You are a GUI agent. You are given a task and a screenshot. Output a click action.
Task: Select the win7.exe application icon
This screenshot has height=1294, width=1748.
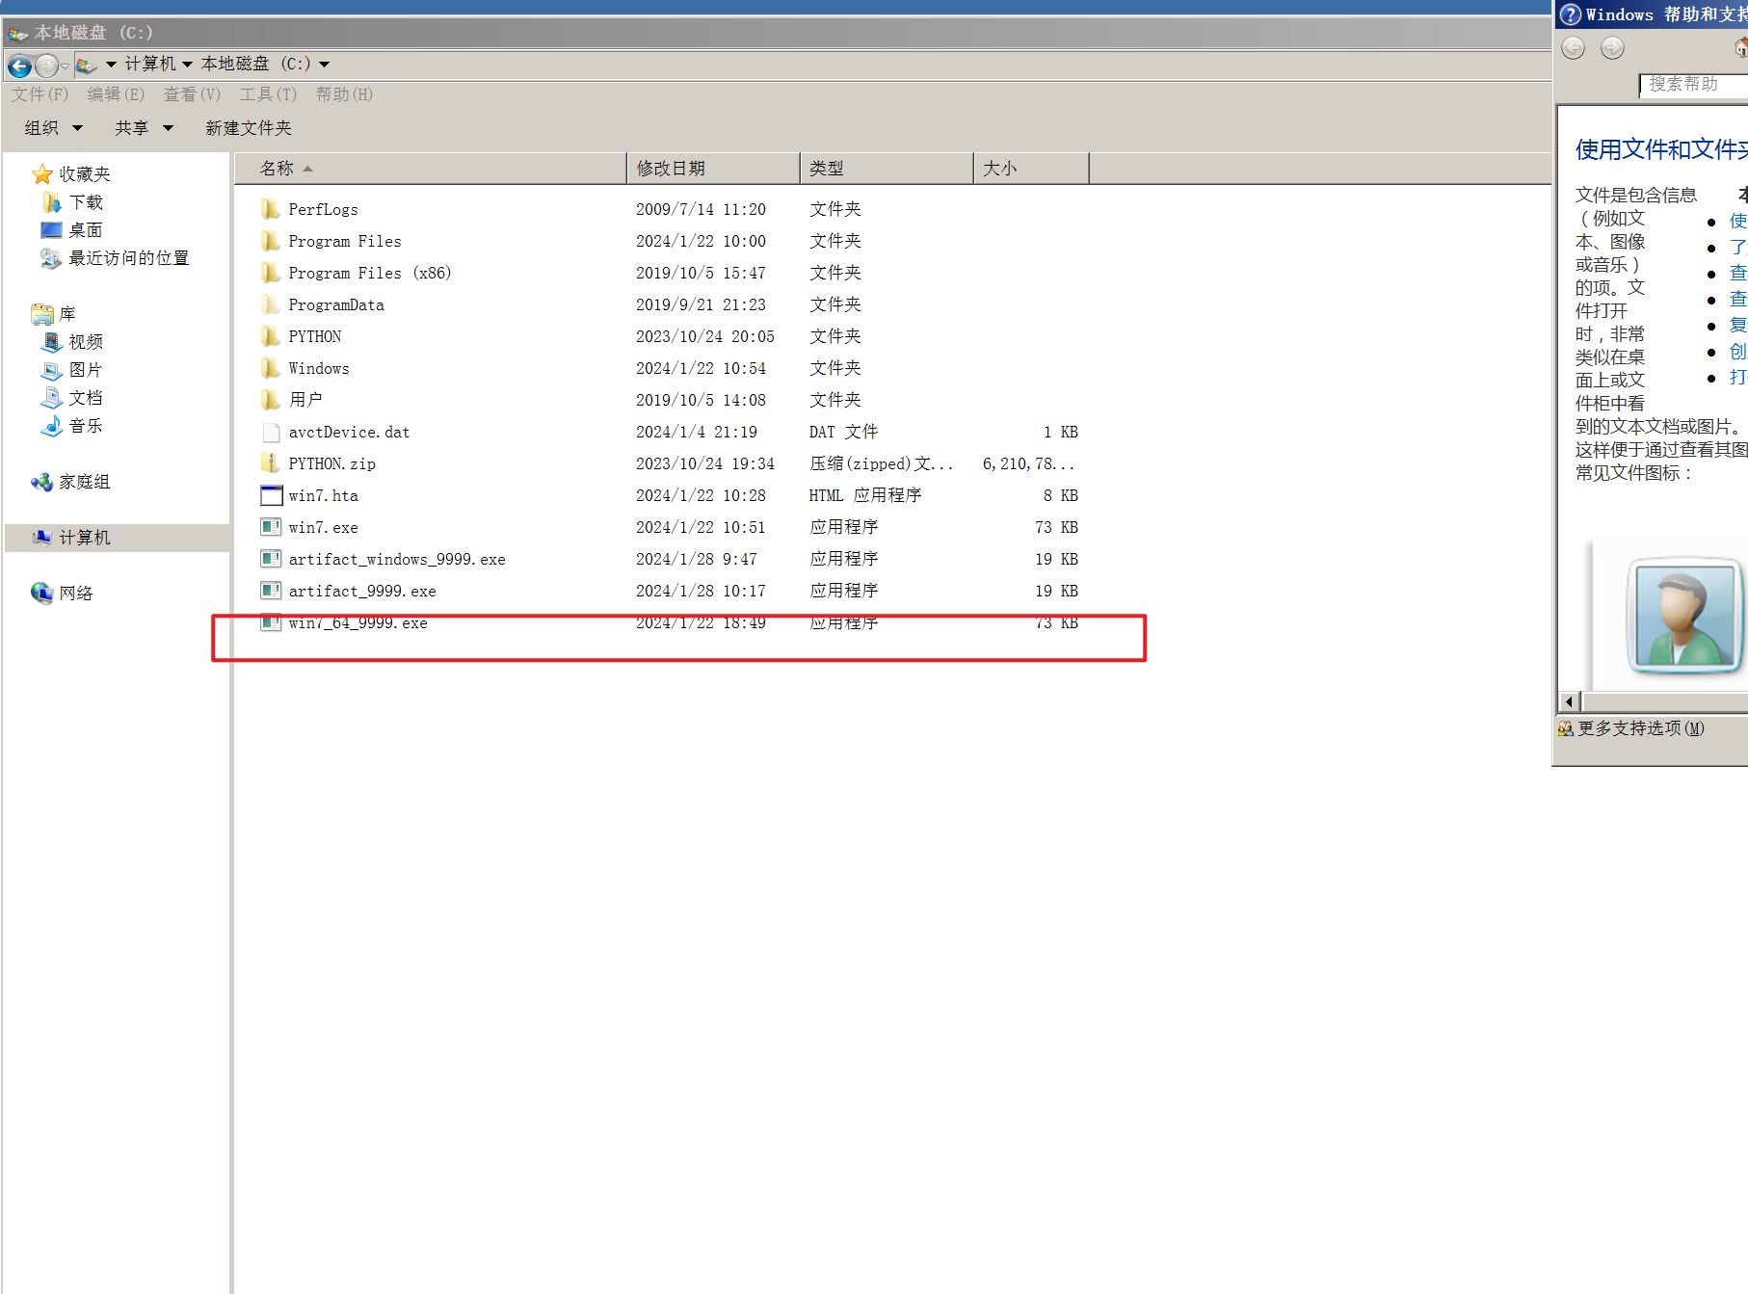coord(271,527)
